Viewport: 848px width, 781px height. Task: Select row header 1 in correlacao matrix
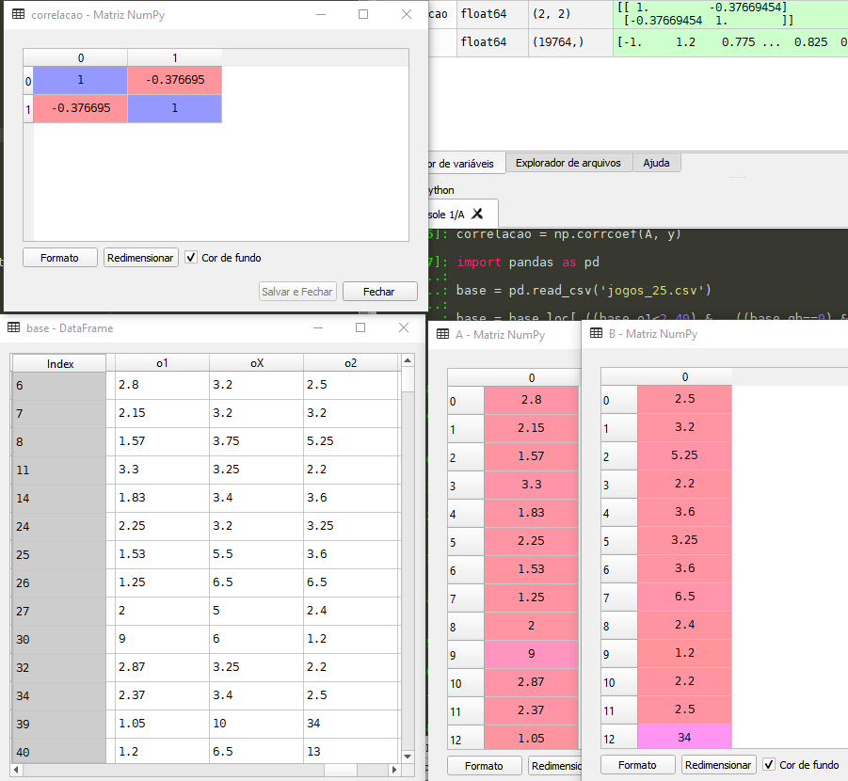(28, 109)
